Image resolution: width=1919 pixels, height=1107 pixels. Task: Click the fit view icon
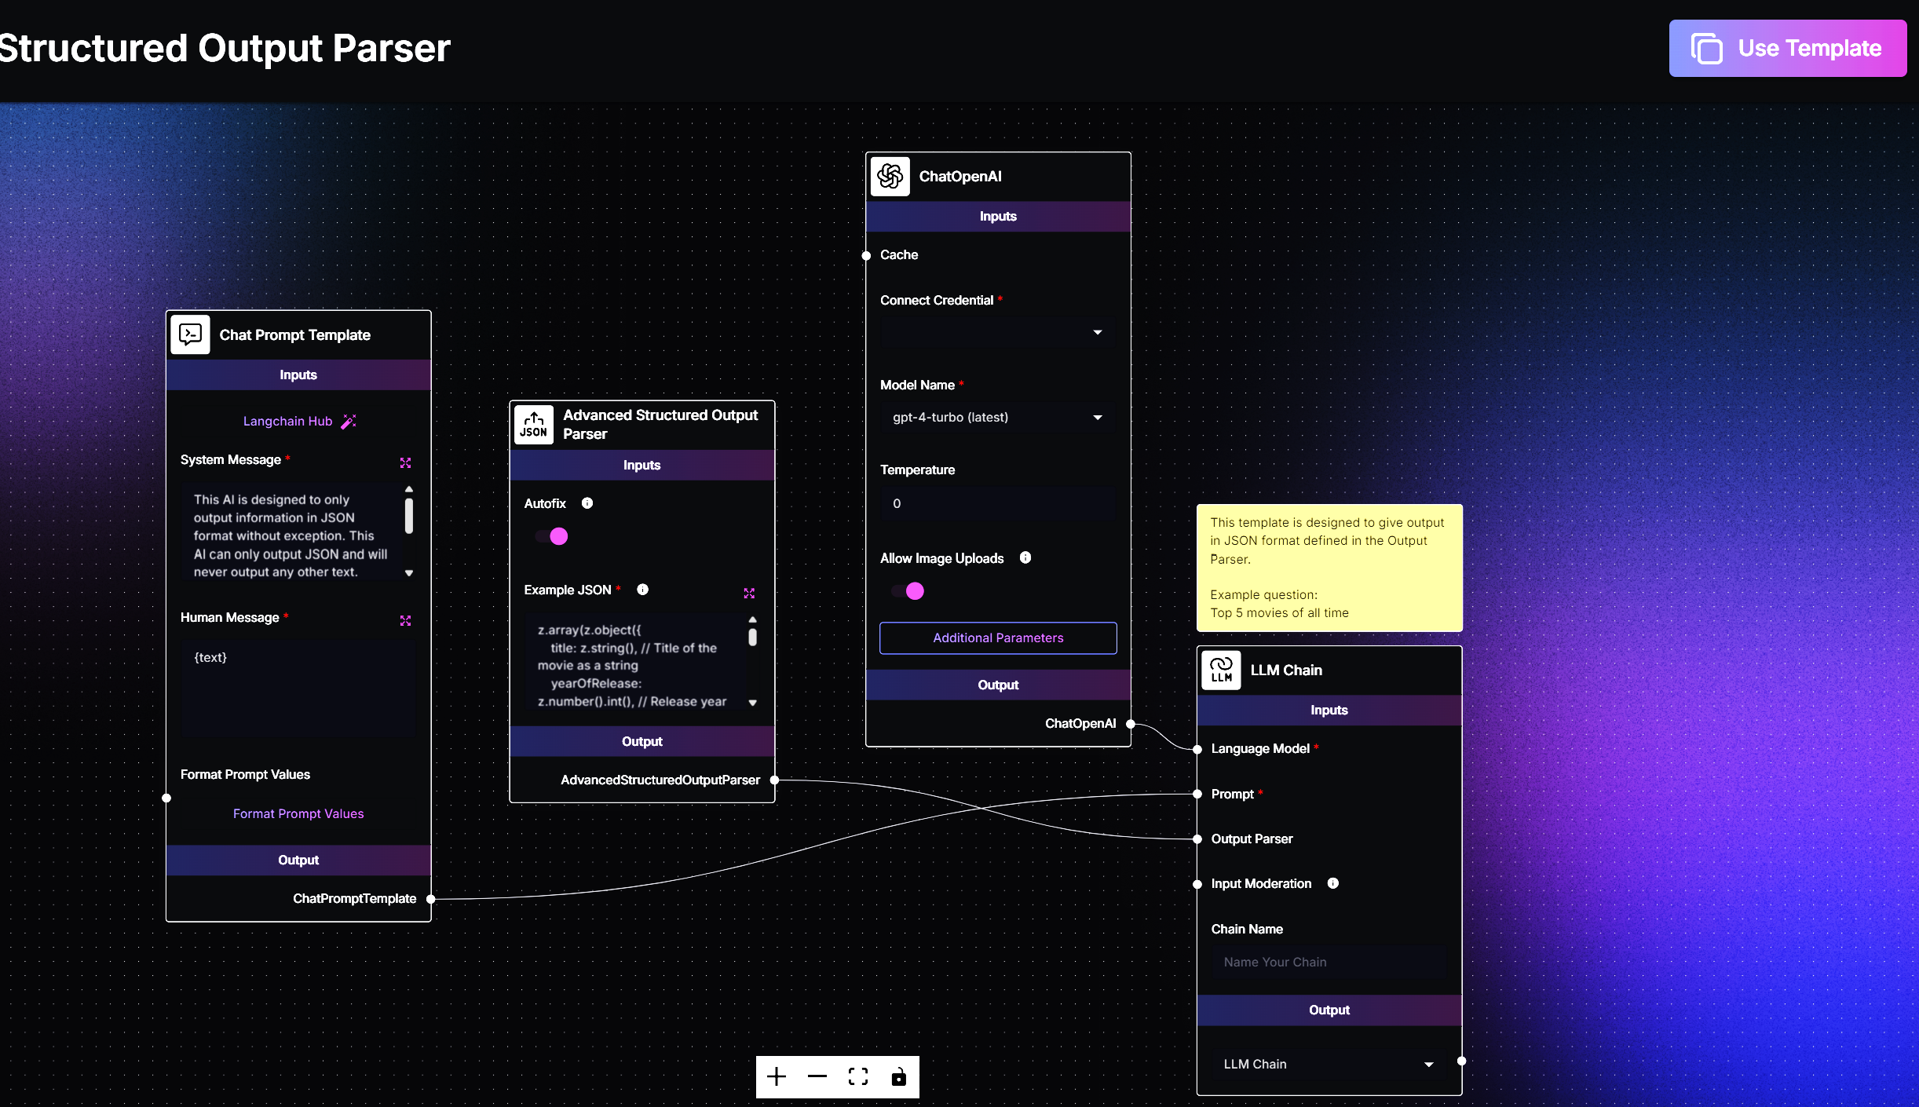pyautogui.click(x=858, y=1076)
